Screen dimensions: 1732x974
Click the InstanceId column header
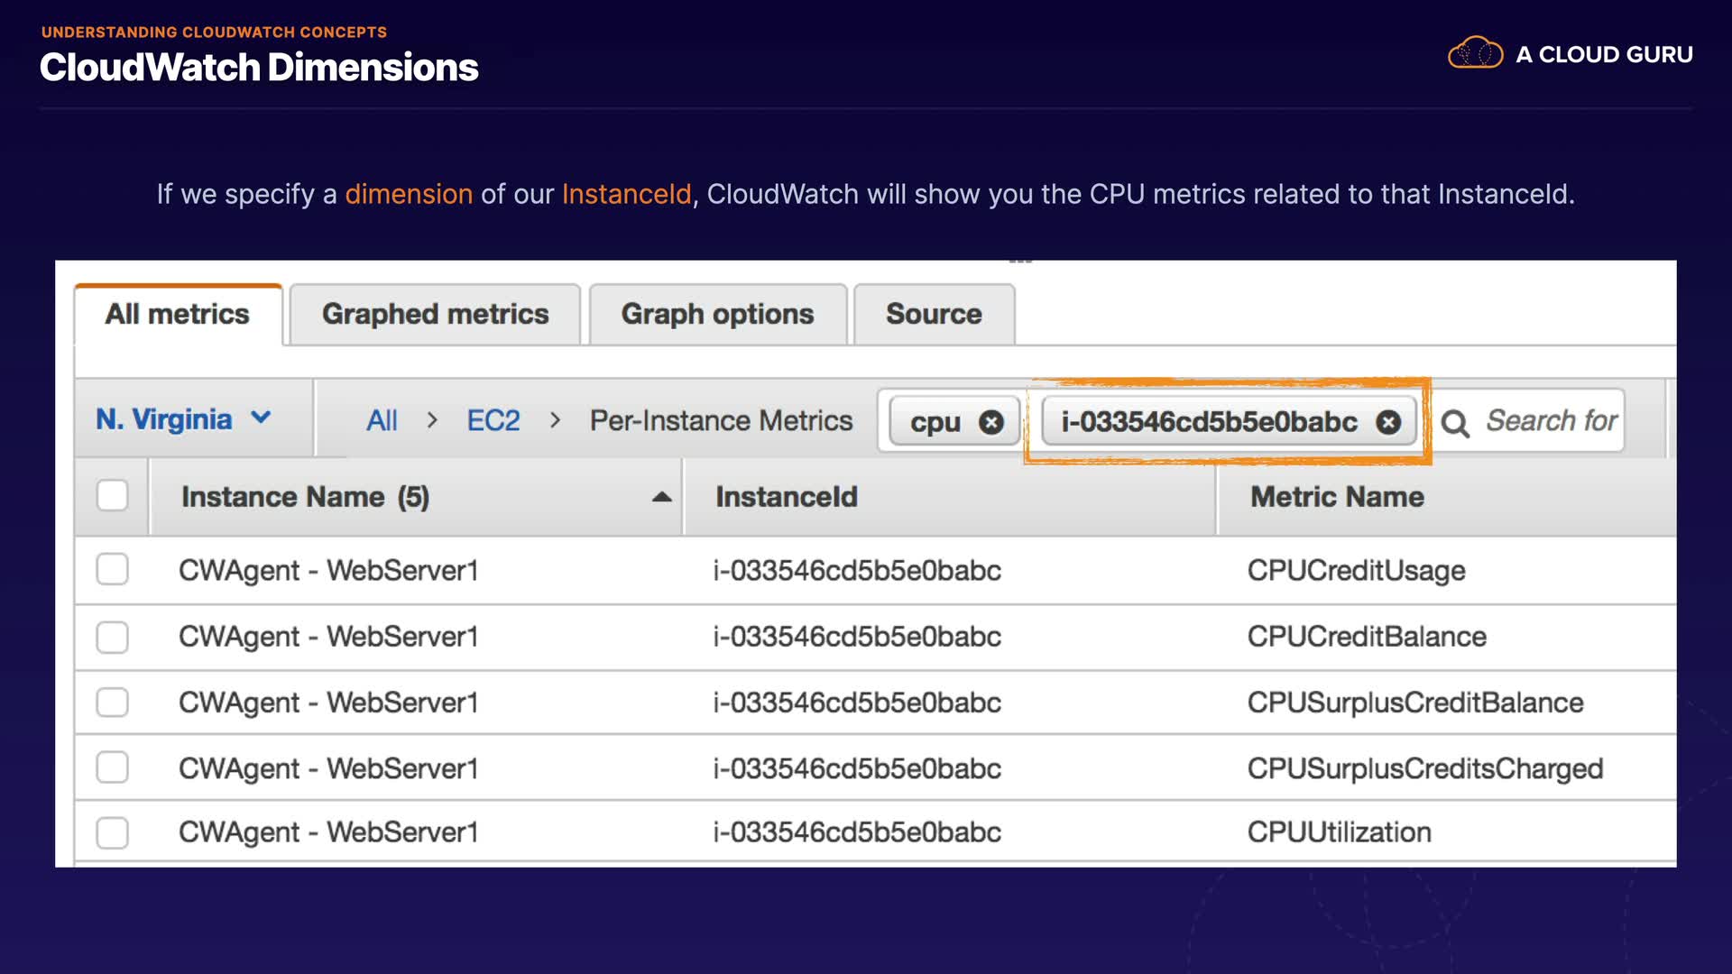coord(786,497)
